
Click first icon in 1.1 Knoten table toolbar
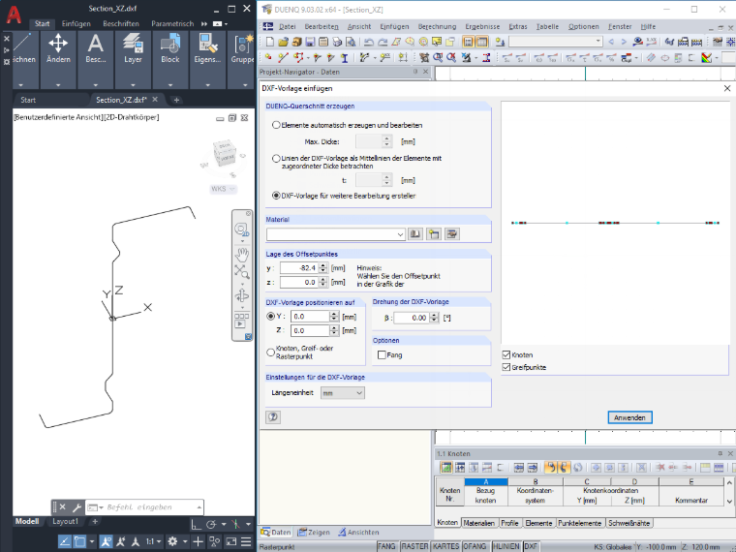click(x=445, y=467)
